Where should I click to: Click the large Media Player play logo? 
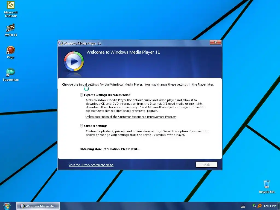pos(74,61)
